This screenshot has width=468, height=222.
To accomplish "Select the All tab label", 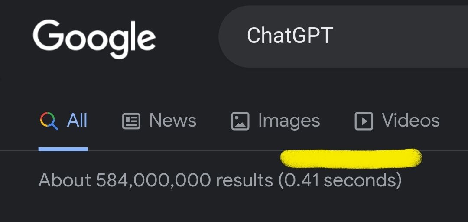I will tap(77, 121).
